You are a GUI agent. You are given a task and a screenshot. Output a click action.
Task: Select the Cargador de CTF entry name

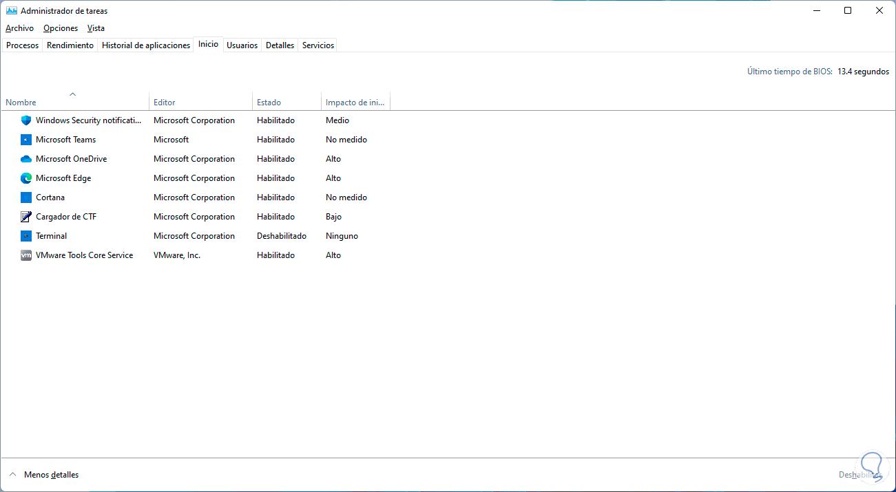point(66,217)
